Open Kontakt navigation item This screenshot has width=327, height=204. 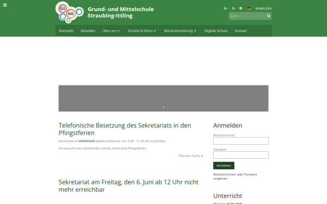[240, 31]
